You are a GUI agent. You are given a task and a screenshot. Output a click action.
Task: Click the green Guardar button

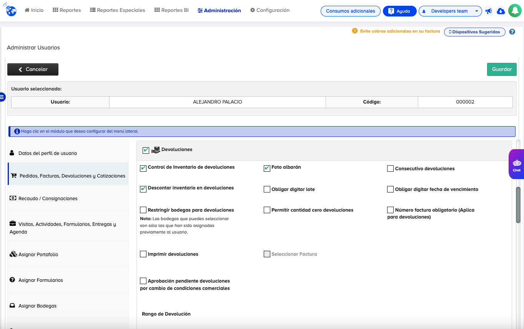[501, 69]
